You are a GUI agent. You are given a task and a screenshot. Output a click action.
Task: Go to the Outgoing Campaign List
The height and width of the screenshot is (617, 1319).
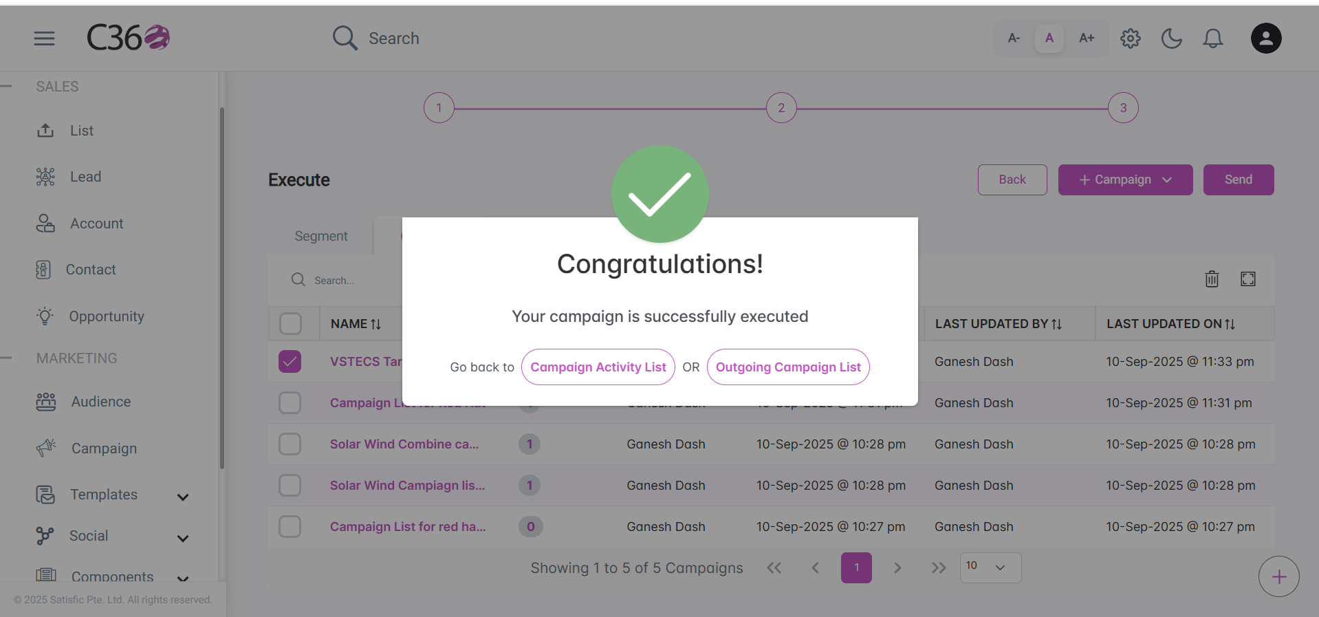pos(788,367)
